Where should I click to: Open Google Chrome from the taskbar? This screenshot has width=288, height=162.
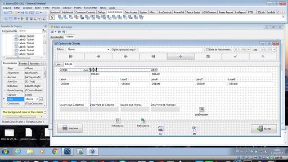point(55,152)
